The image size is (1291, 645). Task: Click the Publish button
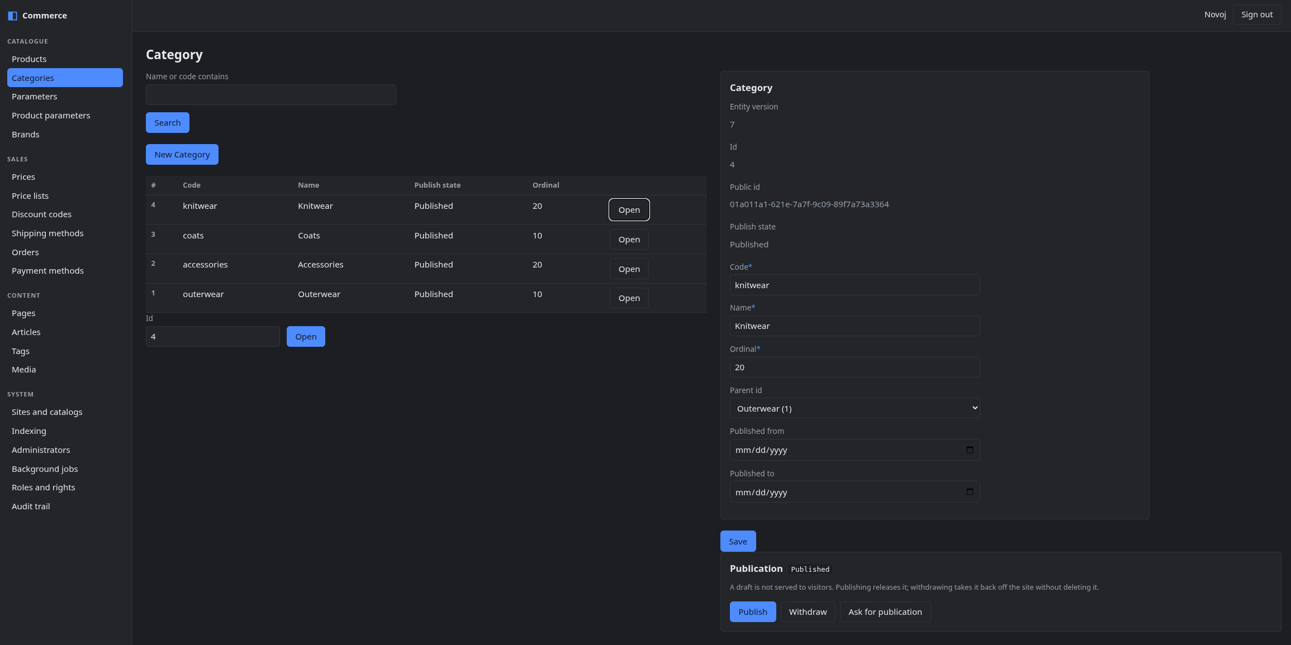[753, 612]
